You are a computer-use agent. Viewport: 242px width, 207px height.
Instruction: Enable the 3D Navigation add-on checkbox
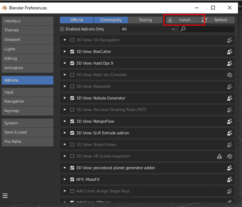click(72, 40)
